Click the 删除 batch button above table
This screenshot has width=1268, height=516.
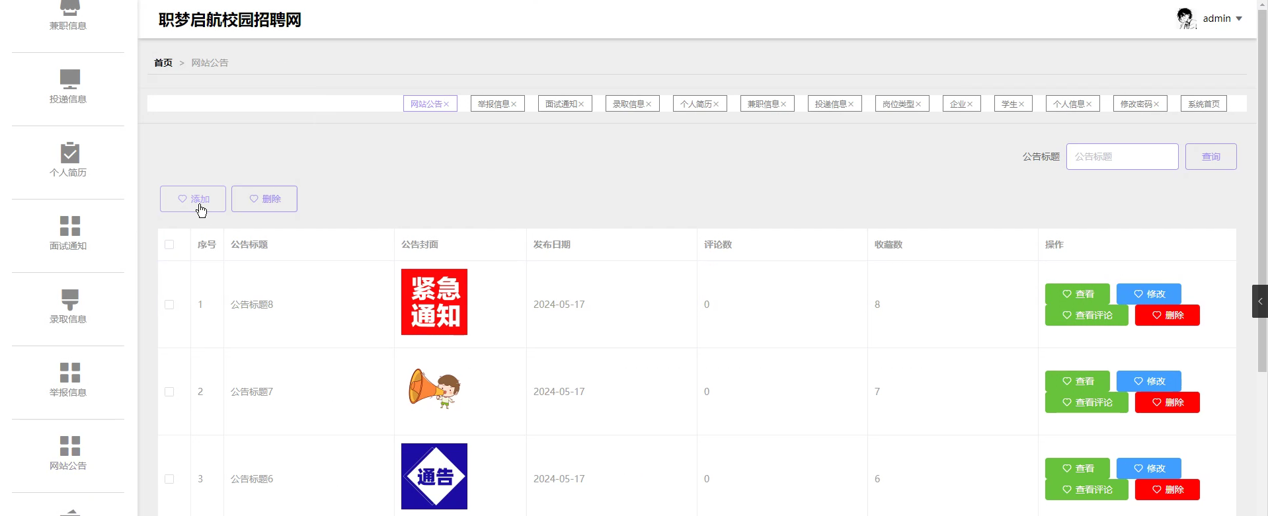(x=264, y=199)
